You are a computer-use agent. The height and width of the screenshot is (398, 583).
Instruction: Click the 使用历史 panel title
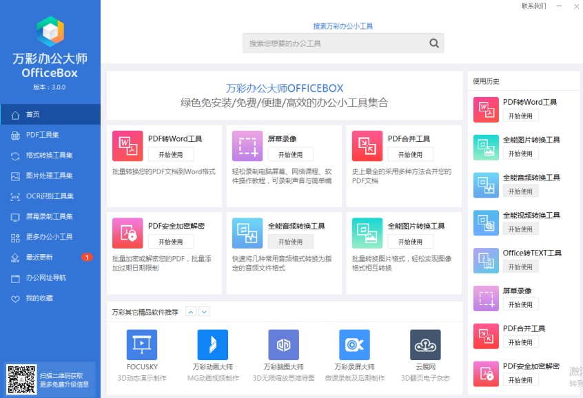486,81
